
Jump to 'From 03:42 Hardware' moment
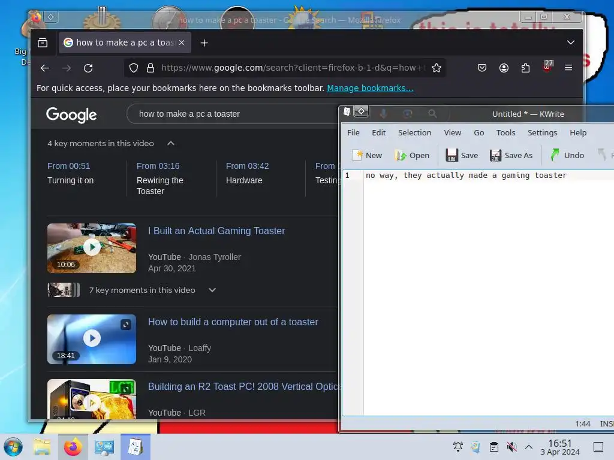coord(247,173)
